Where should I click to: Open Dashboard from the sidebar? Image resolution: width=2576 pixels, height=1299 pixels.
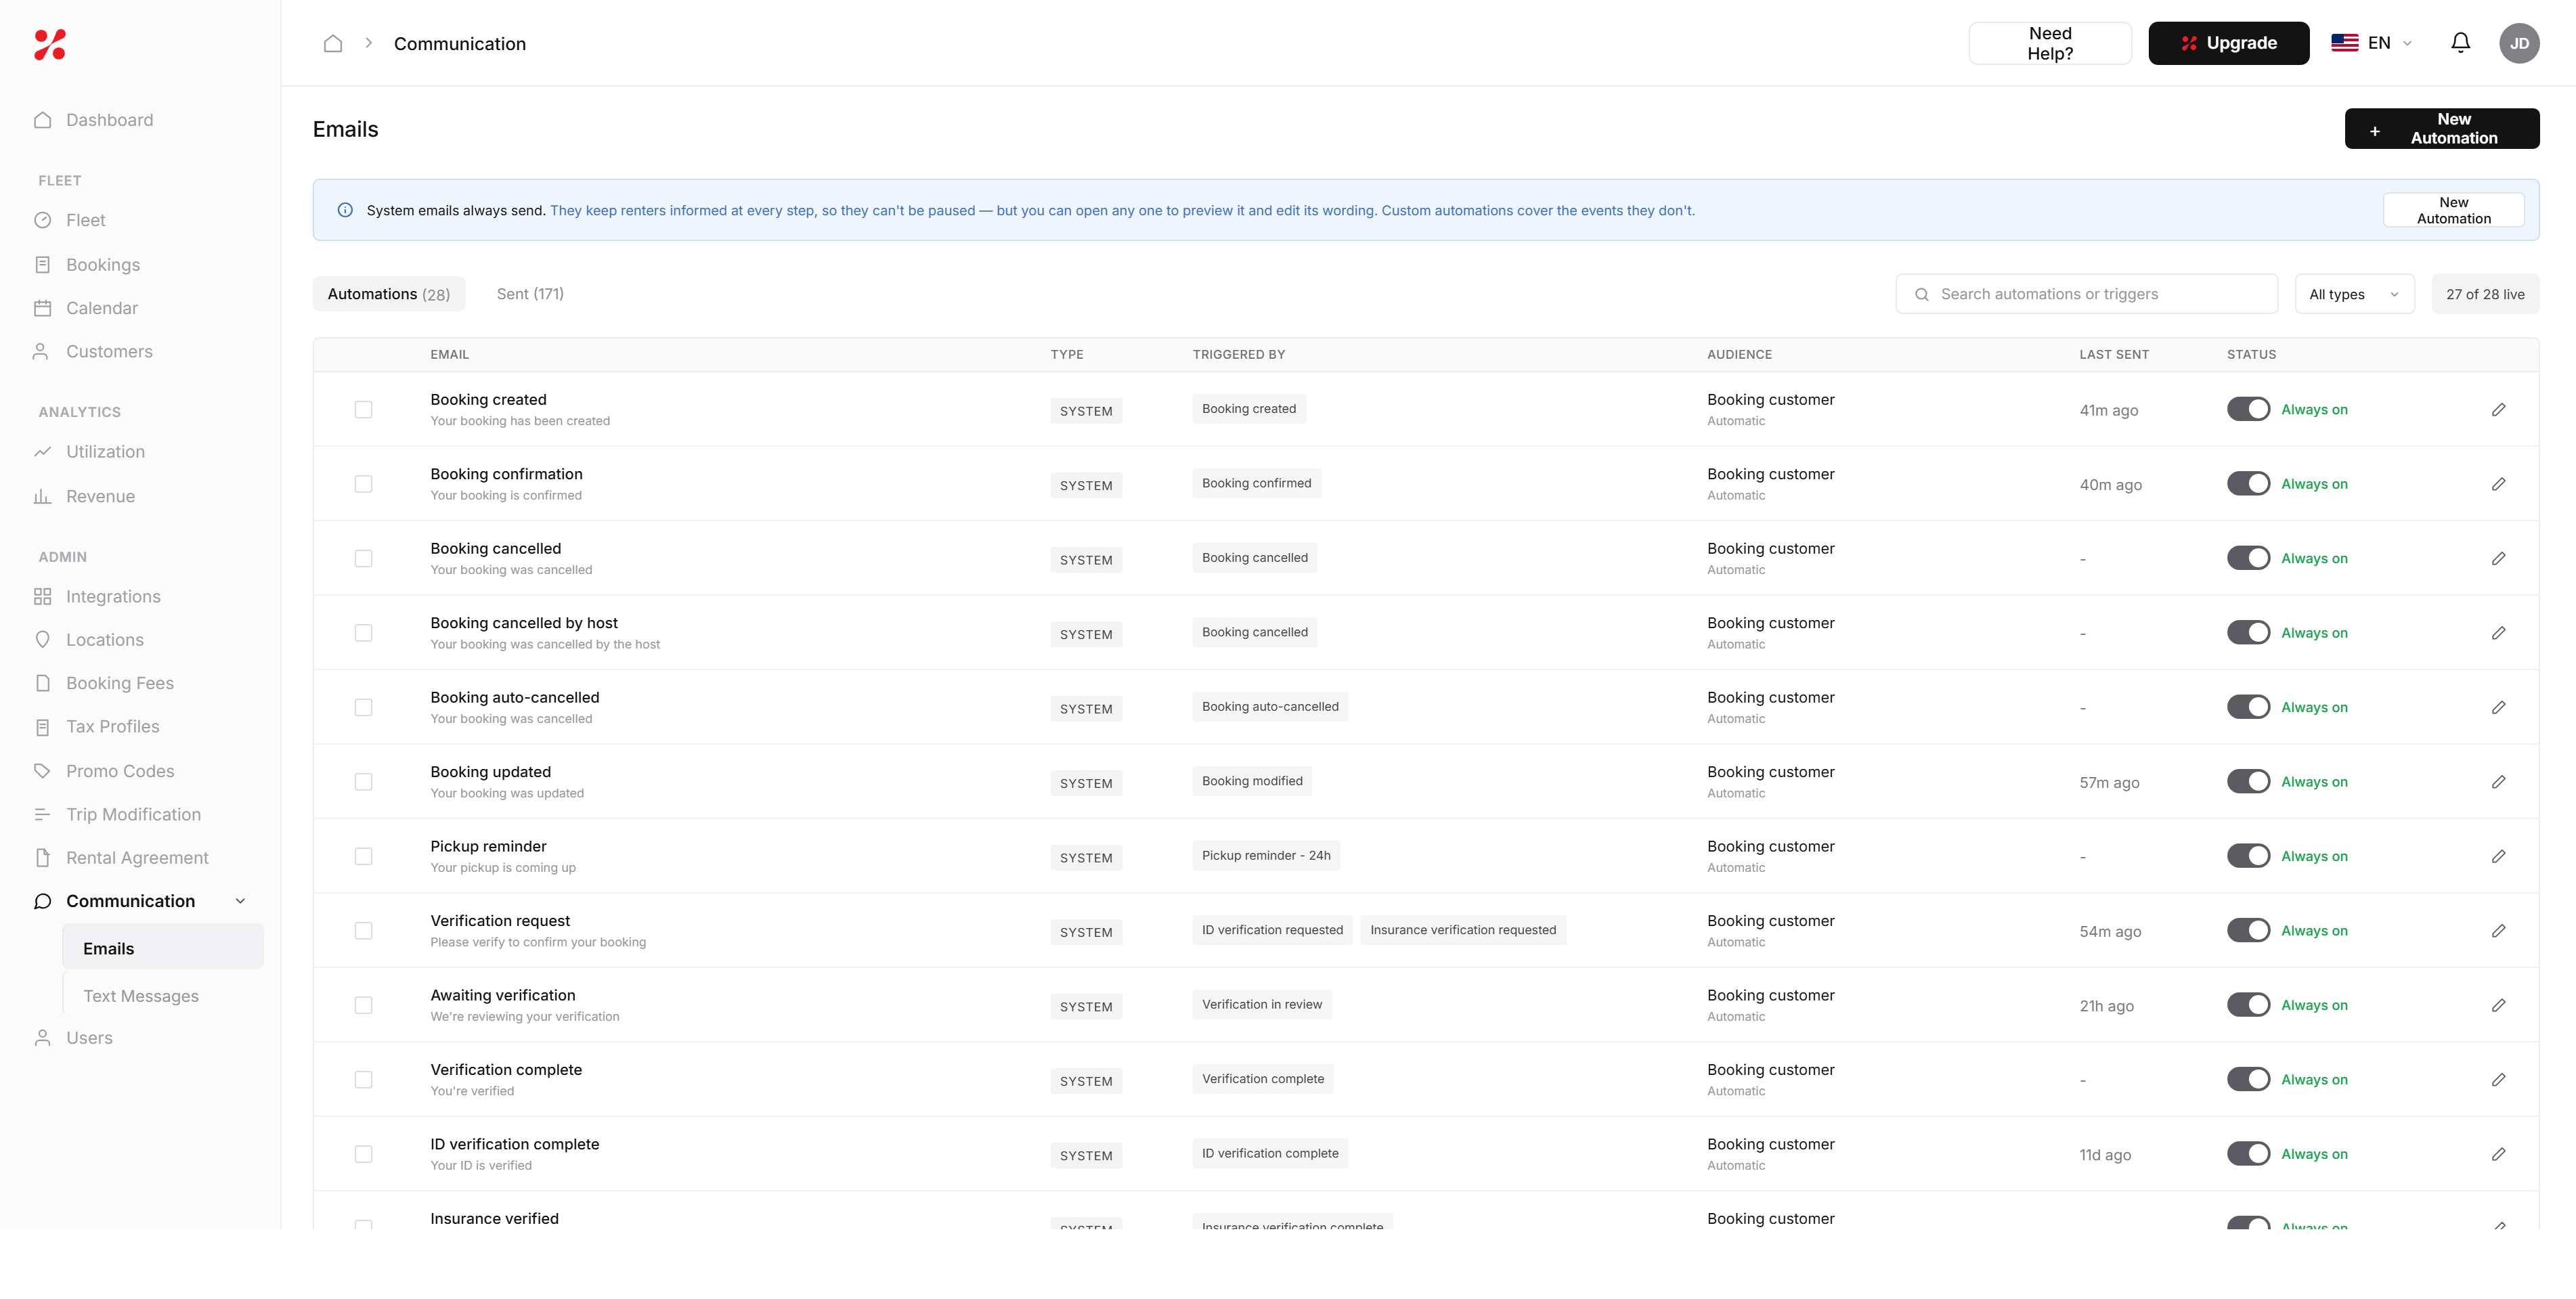tap(110, 120)
